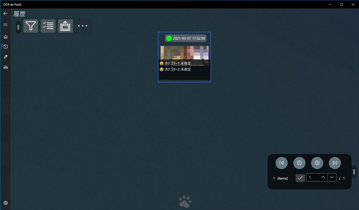Open the text recognition language sidebar item
The height and width of the screenshot is (210, 359).
point(5,57)
